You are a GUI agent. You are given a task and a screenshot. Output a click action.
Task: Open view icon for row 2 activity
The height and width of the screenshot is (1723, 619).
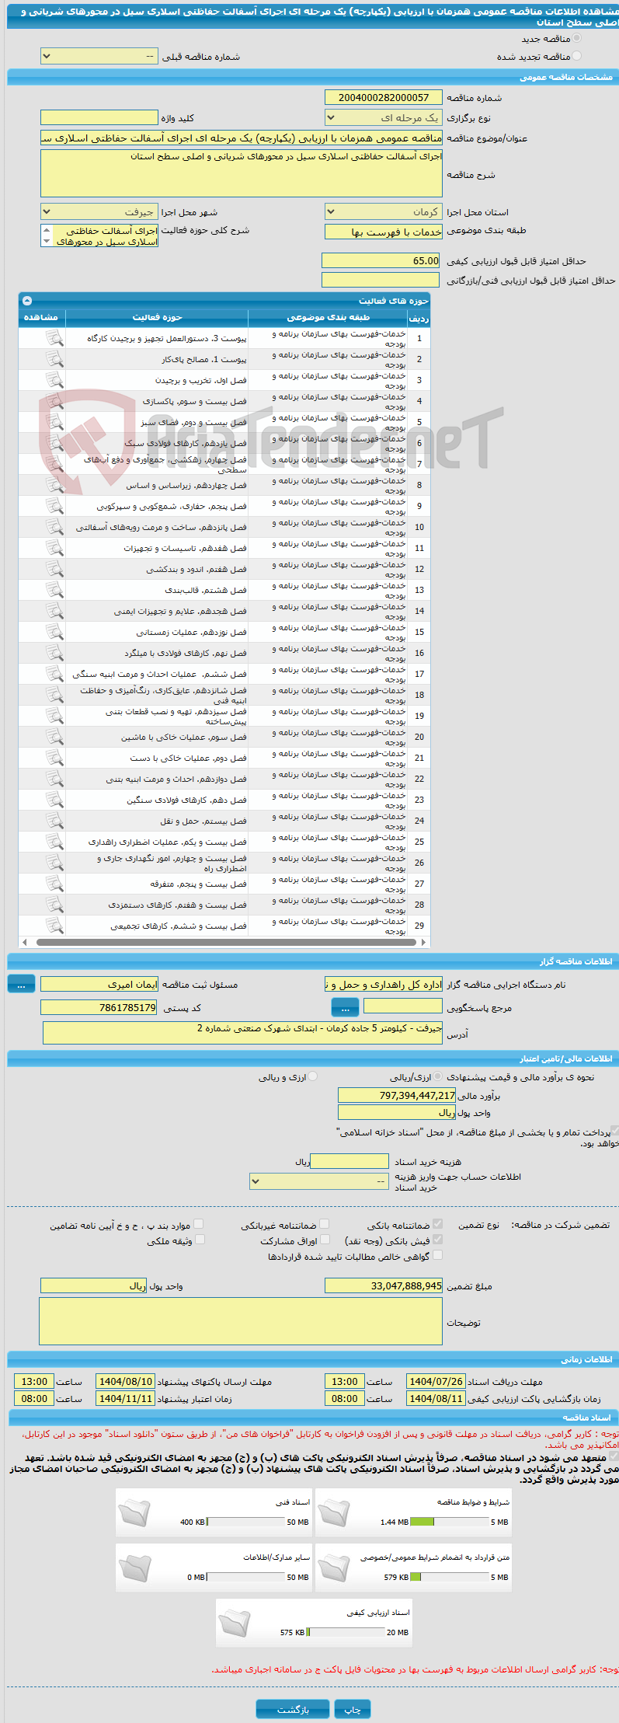pyautogui.click(x=54, y=359)
